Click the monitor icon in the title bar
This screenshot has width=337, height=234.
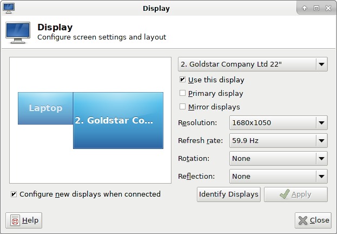tap(9, 8)
